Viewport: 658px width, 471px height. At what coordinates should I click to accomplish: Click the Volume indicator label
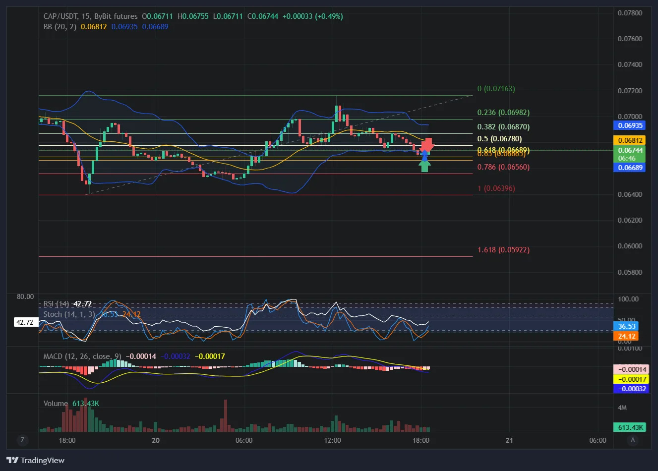point(56,404)
